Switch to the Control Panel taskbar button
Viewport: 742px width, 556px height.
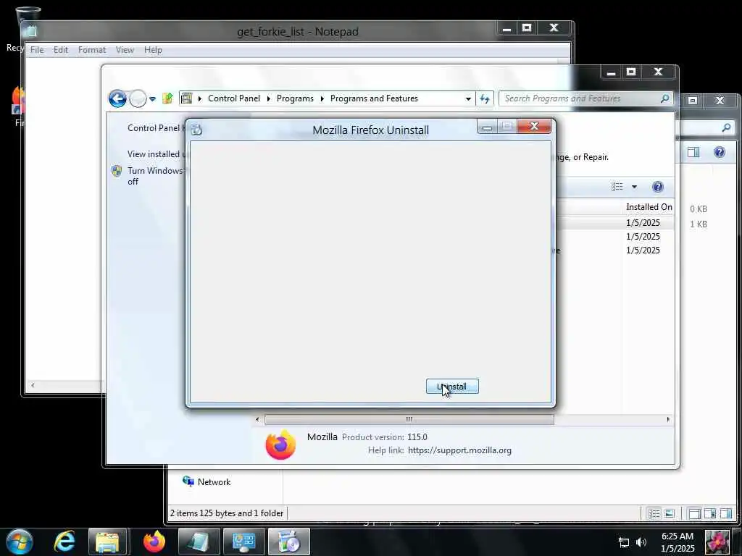(x=243, y=542)
